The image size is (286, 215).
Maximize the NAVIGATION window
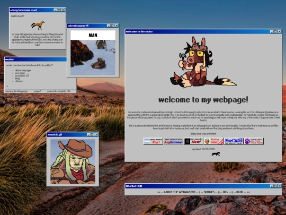click(x=275, y=186)
